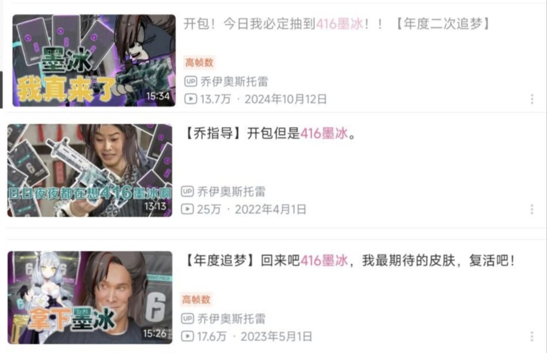Click the 高帧数 tag on the third video
This screenshot has width=547, height=353.
(x=197, y=300)
